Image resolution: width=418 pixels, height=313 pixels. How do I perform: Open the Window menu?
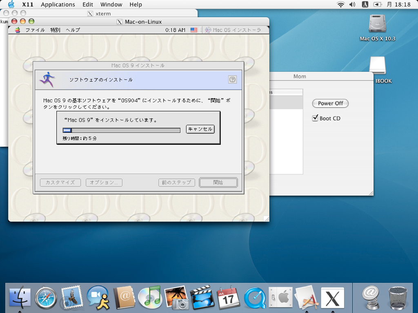point(111,4)
